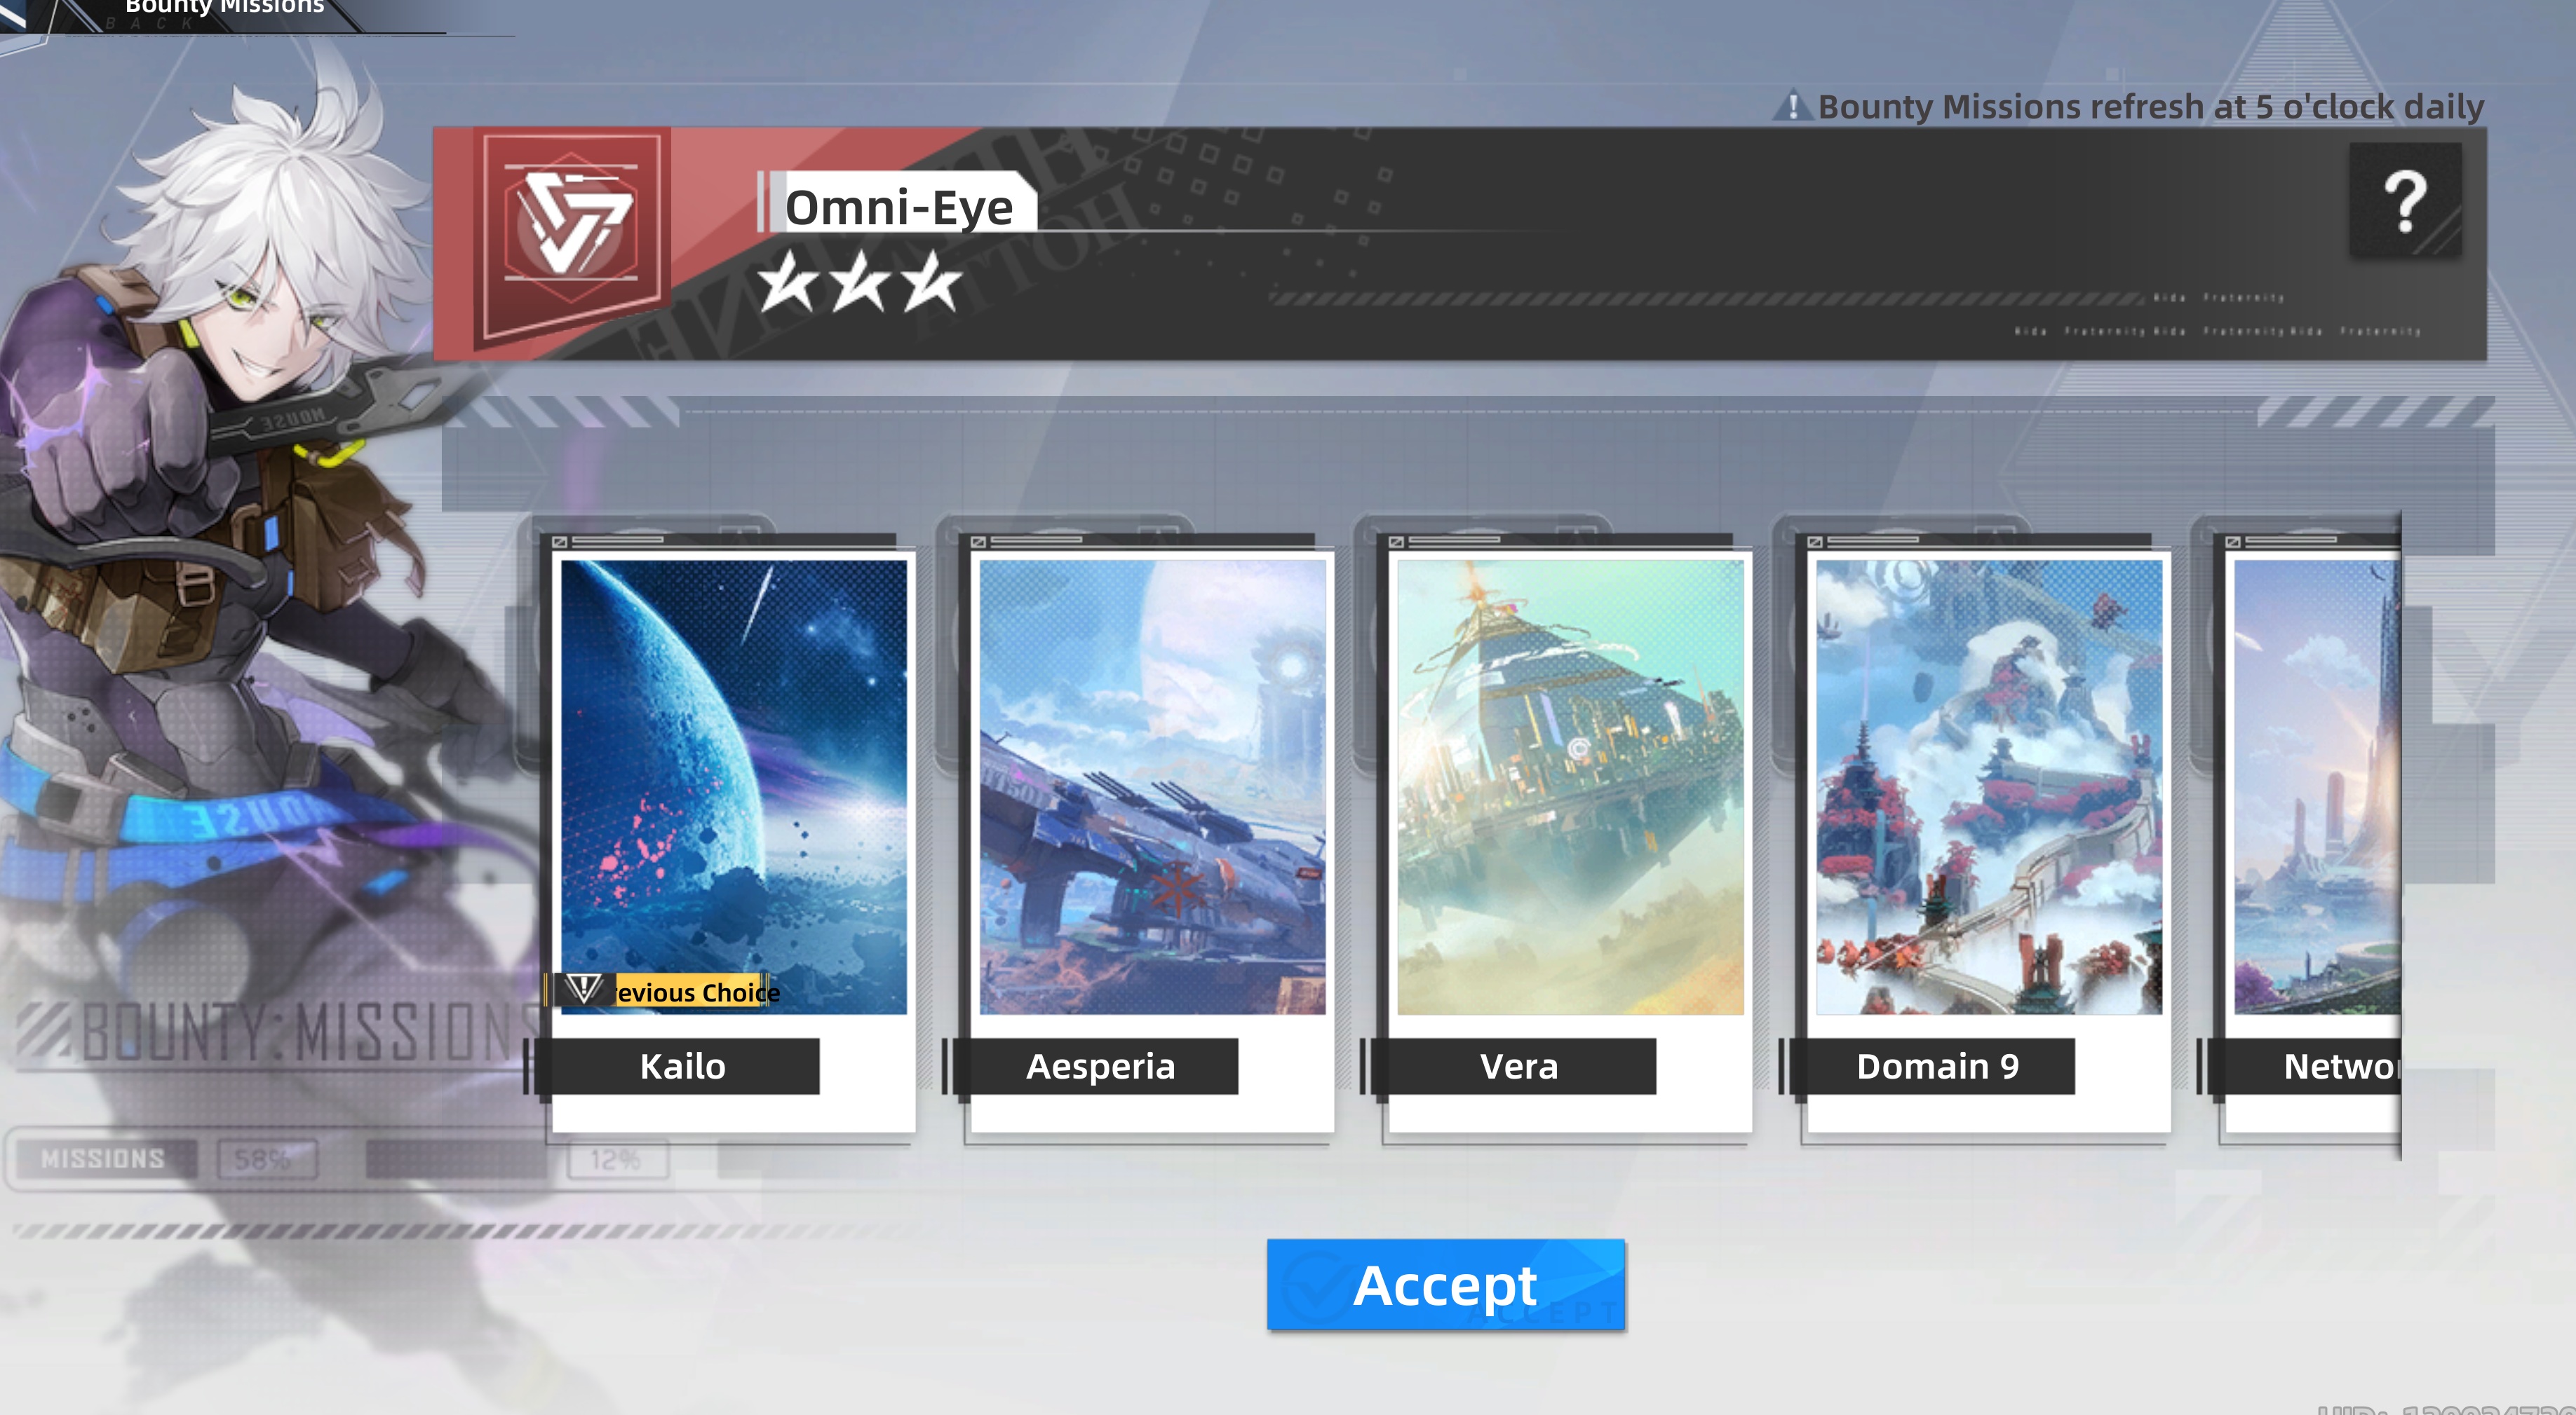Accept the selected bounty mission
This screenshot has height=1415, width=2576.
[x=1446, y=1285]
